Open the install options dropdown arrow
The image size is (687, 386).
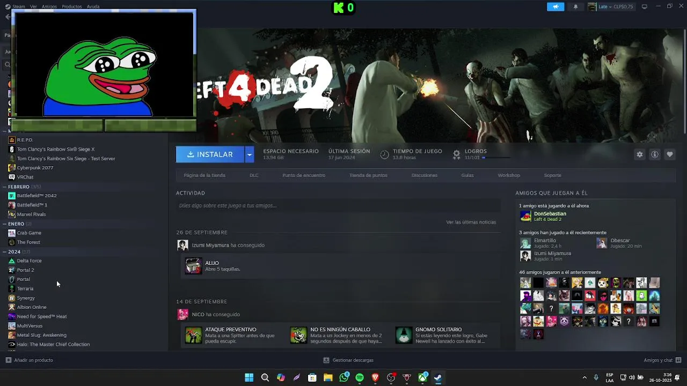coord(249,154)
